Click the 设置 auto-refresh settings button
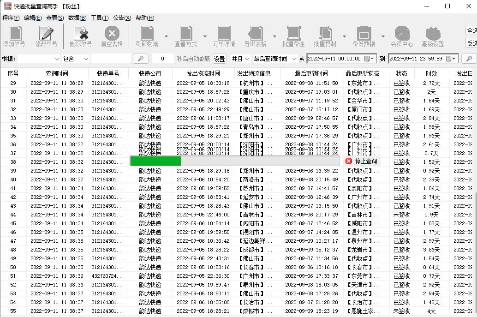 pos(219,59)
